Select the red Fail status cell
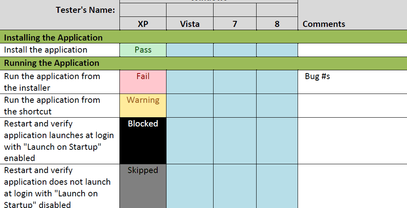 tap(143, 82)
